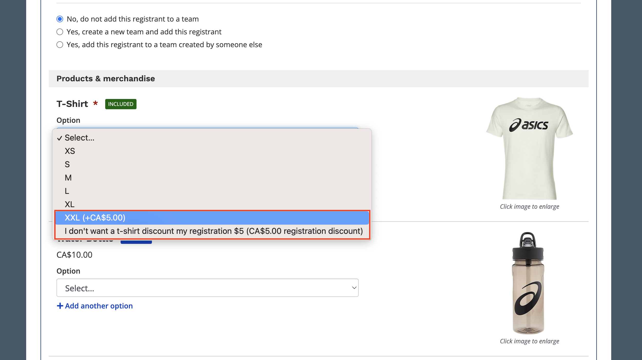
Task: Click the Water Bottle dropdown chevron arrow
Action: (x=354, y=288)
